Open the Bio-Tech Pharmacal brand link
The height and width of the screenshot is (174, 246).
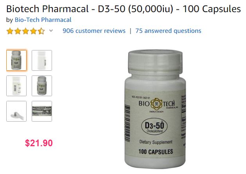pyautogui.click(x=43, y=20)
